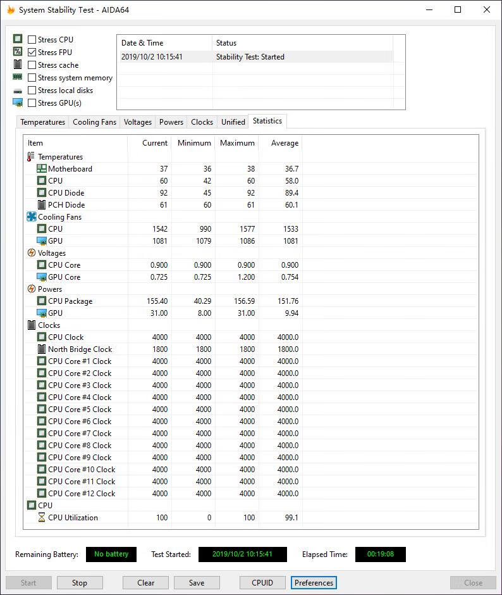Click the GPU Core voltage icon
502x595 pixels.
[42, 277]
